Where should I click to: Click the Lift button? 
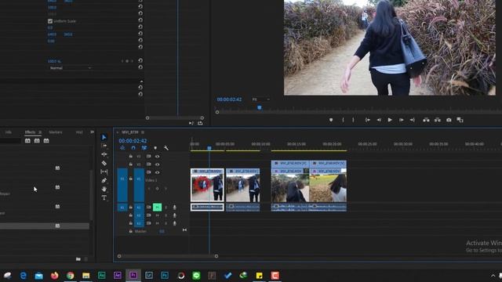click(426, 120)
